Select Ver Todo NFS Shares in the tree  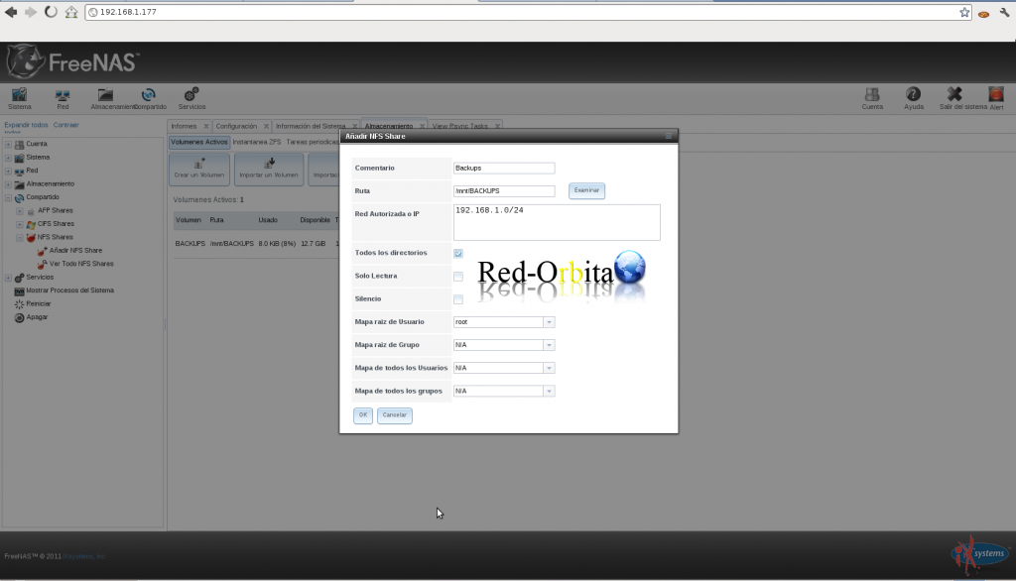81,264
